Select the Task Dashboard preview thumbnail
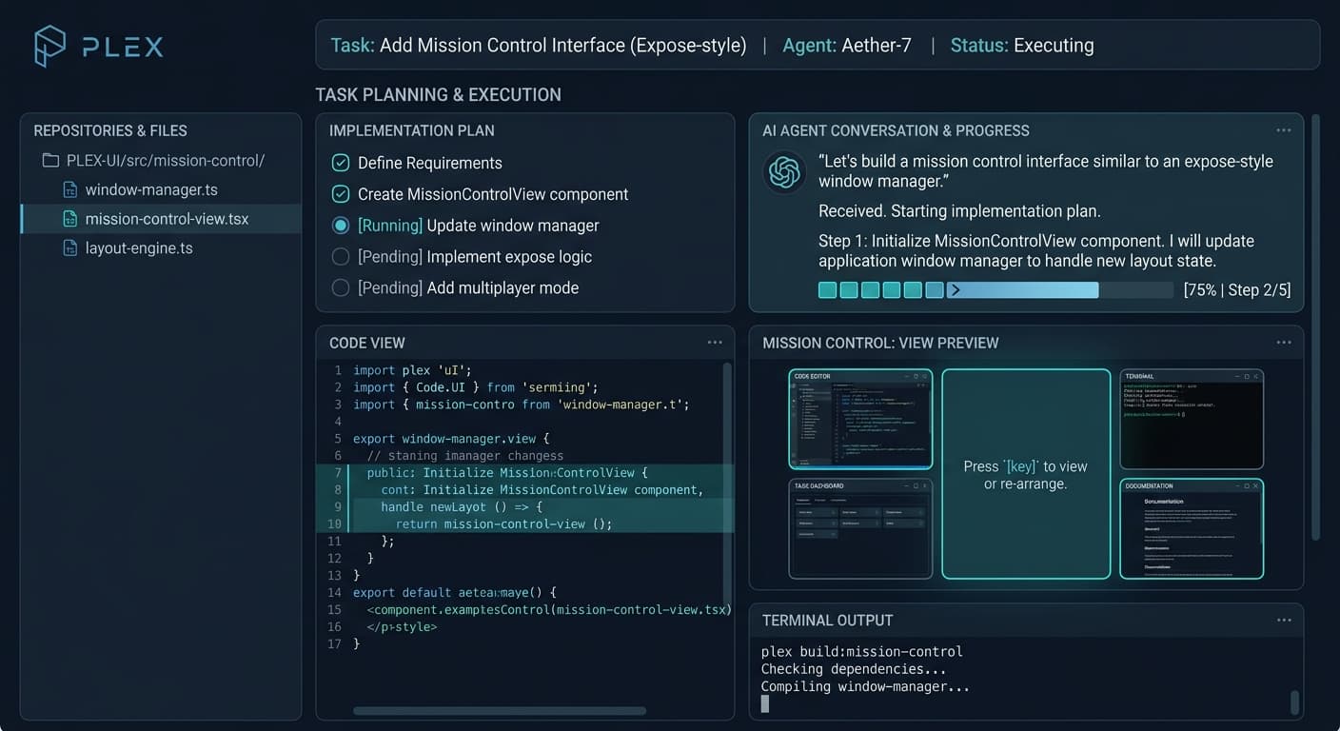1340x731 pixels. coord(860,528)
